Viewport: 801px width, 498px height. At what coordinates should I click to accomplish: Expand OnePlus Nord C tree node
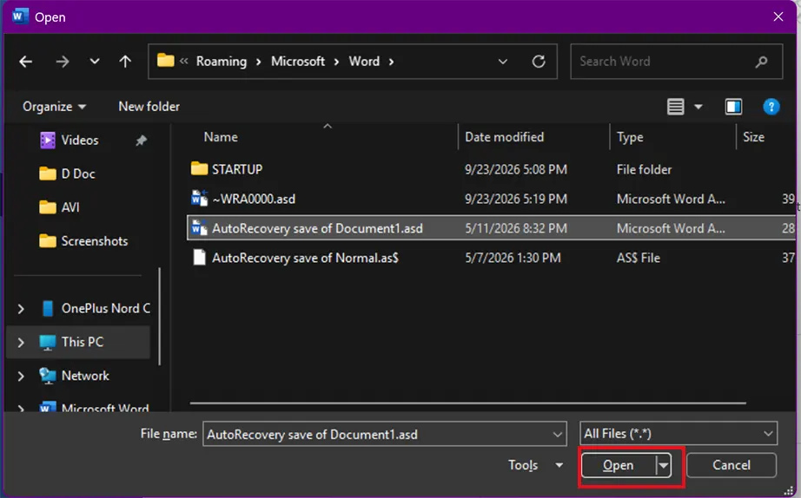coord(21,308)
